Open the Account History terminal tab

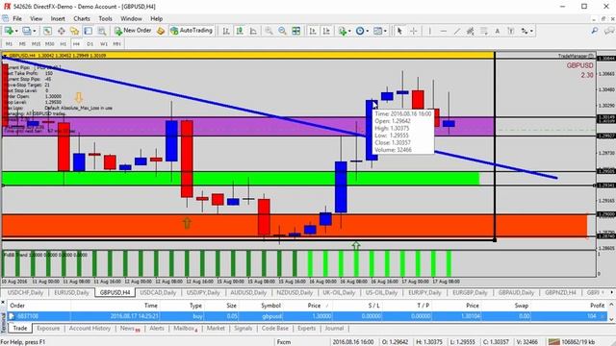point(90,329)
